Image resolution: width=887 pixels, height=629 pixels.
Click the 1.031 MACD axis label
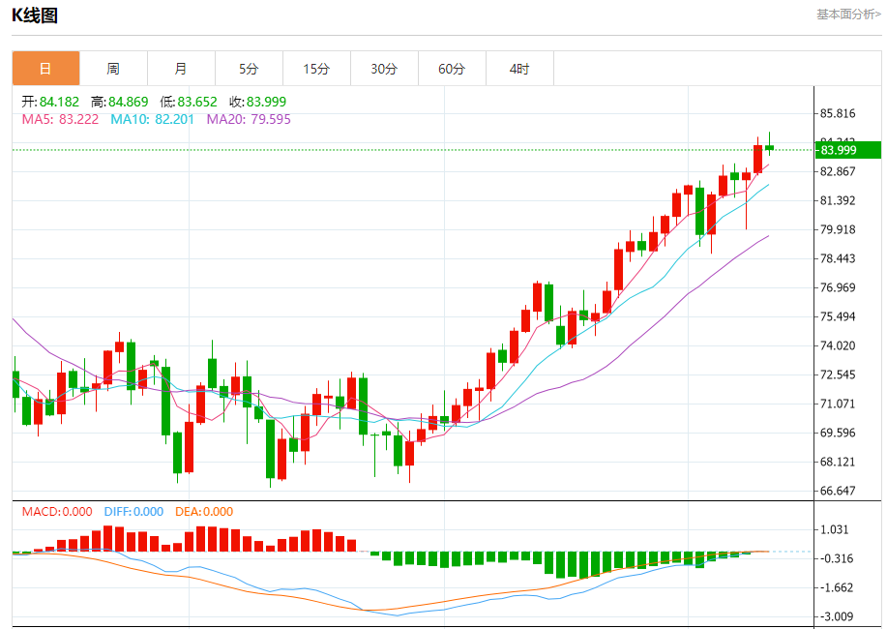835,530
